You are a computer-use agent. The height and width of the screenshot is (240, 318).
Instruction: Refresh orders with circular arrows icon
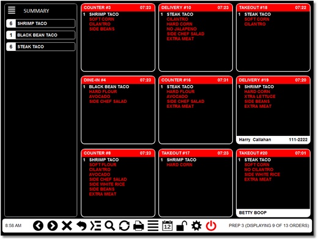[x=124, y=226]
